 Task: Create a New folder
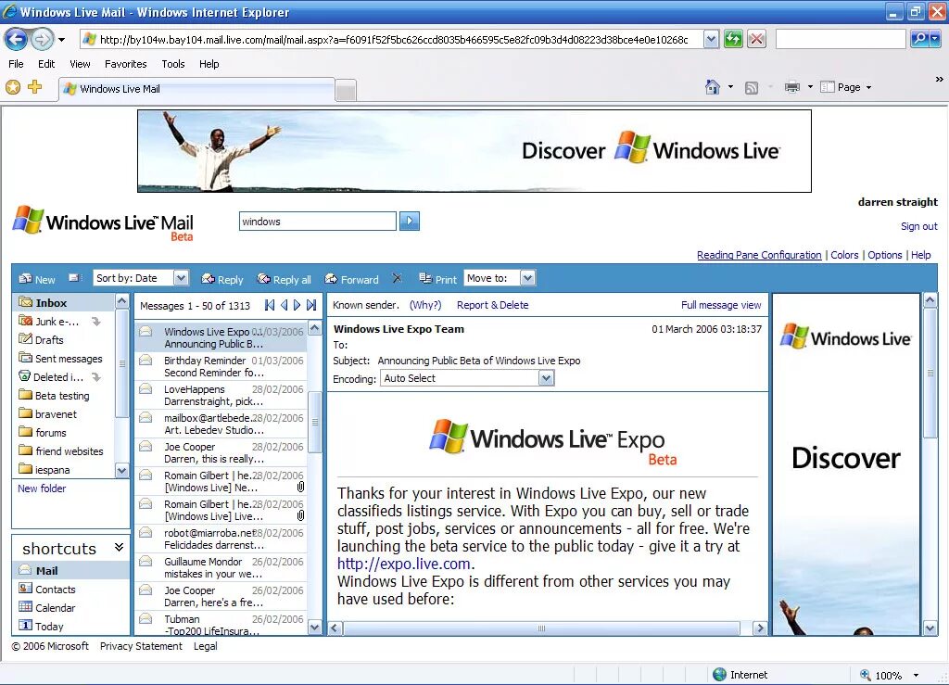pos(42,488)
